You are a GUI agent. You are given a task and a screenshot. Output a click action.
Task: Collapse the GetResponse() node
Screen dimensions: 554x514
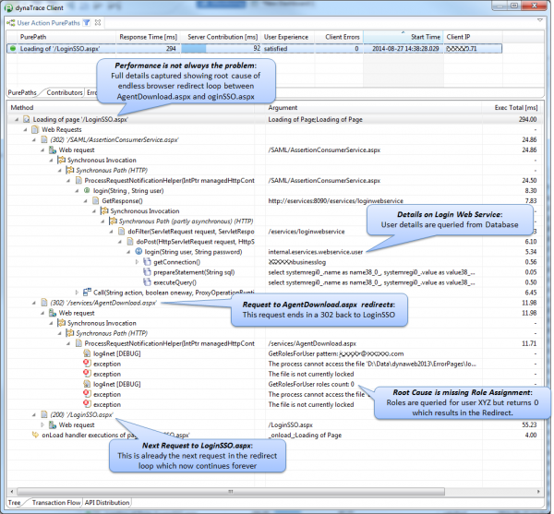click(x=86, y=201)
